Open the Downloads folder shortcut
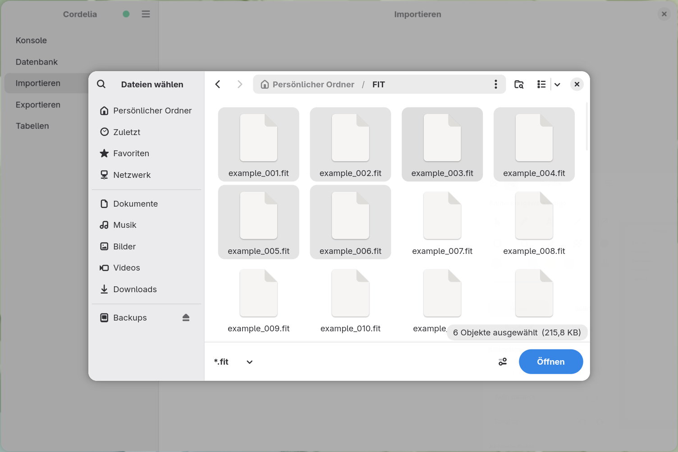 [147, 289]
